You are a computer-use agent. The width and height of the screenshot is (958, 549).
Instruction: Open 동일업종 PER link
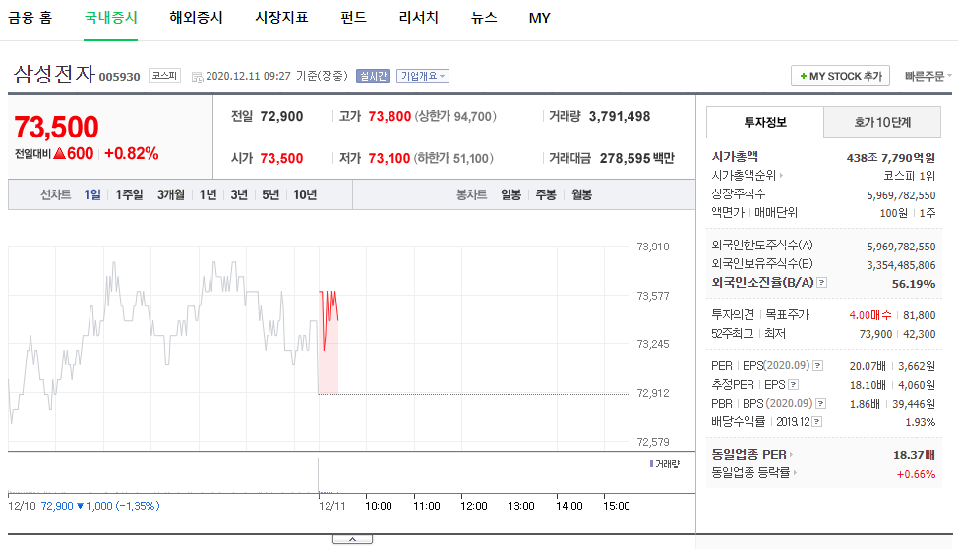click(751, 455)
